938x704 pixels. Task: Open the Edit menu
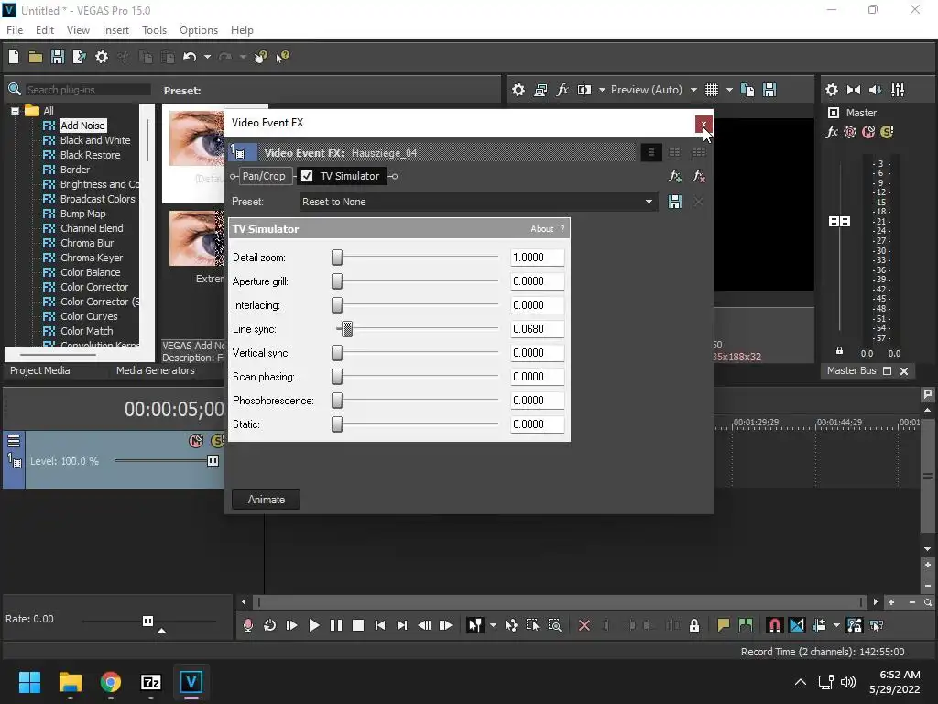[x=45, y=30]
